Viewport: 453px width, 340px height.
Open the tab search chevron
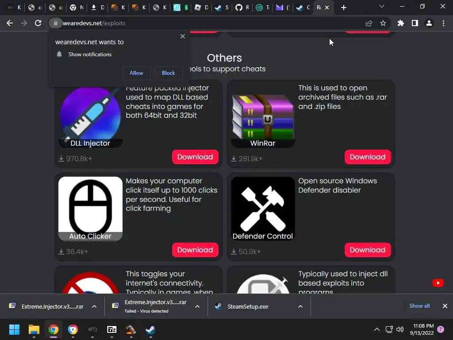tap(382, 6)
